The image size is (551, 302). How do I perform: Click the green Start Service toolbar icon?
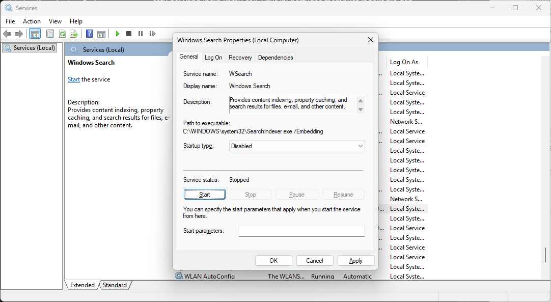117,34
